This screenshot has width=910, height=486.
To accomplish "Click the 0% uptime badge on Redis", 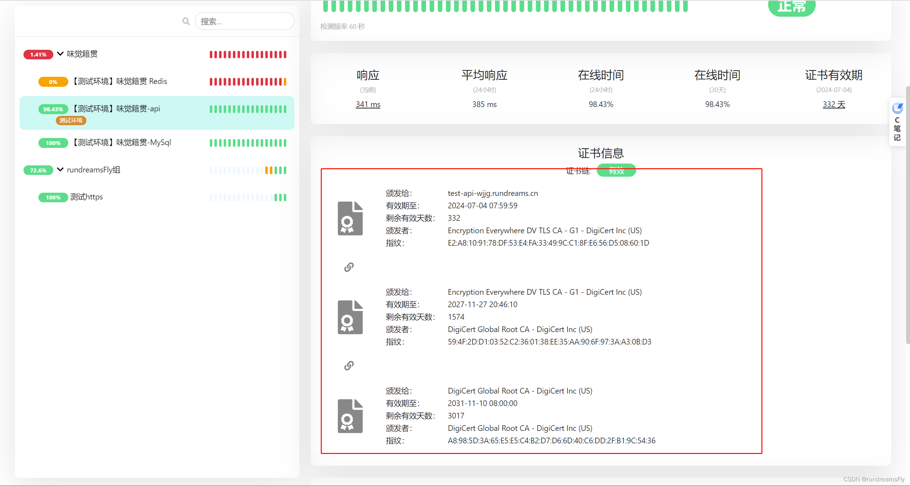I will click(x=53, y=82).
